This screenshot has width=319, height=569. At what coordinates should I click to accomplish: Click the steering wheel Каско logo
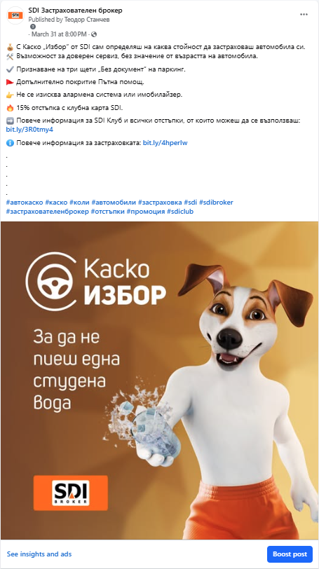point(52,281)
